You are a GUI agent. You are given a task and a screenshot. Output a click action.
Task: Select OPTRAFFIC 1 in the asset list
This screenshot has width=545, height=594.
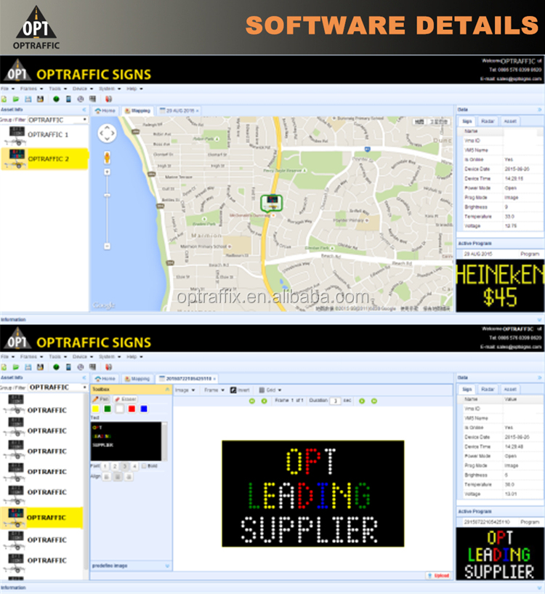(x=48, y=135)
